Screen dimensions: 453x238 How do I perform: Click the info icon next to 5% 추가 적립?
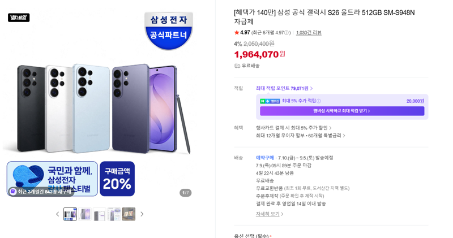pos(319,101)
